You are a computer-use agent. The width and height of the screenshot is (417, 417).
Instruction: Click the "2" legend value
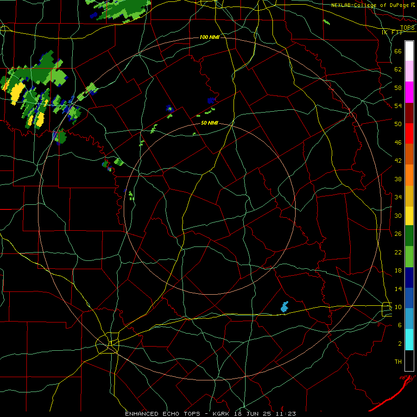pyautogui.click(x=400, y=344)
